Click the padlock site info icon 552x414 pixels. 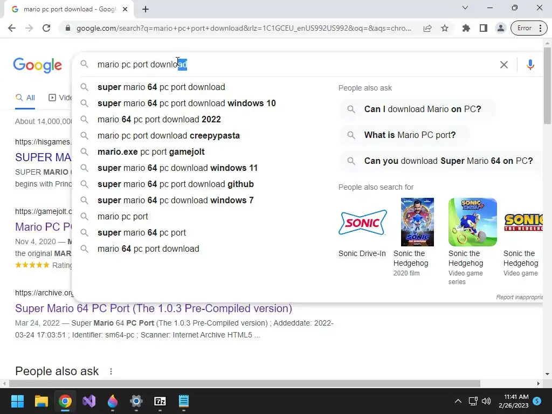pyautogui.click(x=68, y=28)
